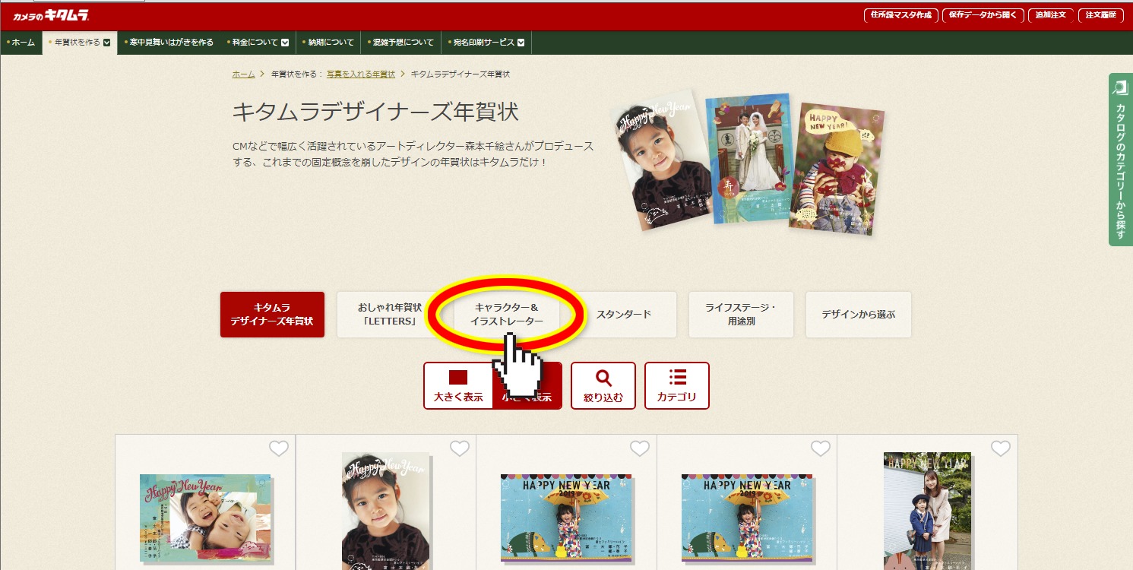
Task: Open カテゴリ list button
Action: pos(677,386)
